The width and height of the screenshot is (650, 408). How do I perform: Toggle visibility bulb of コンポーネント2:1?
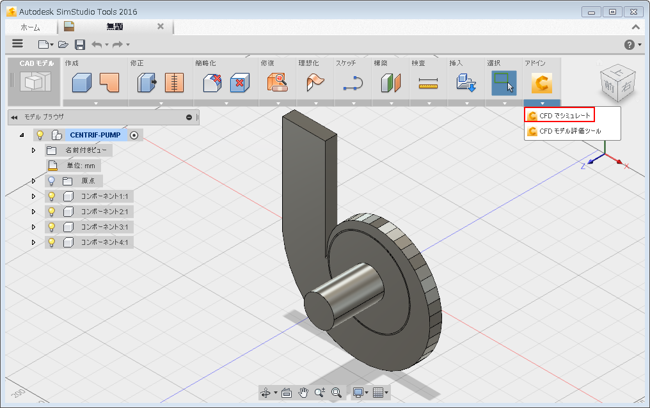click(x=51, y=211)
